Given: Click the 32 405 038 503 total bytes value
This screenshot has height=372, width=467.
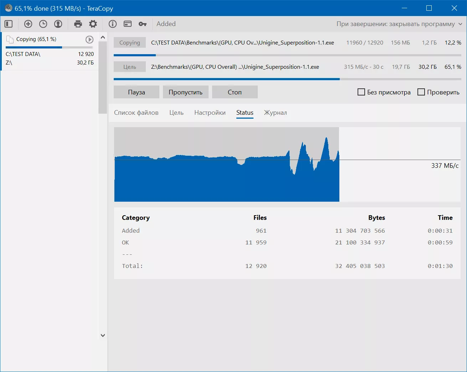Looking at the screenshot, I should point(360,266).
